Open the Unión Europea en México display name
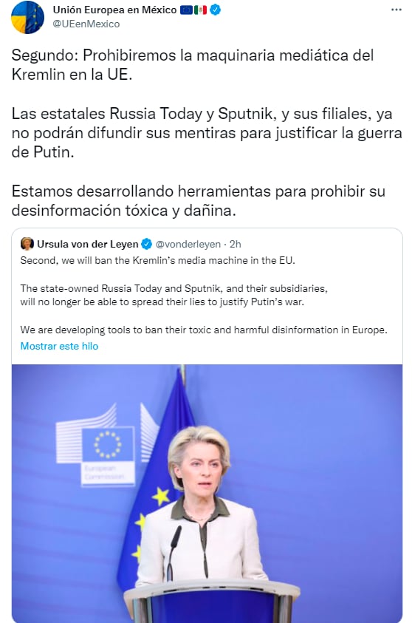412x623 pixels. (x=114, y=10)
